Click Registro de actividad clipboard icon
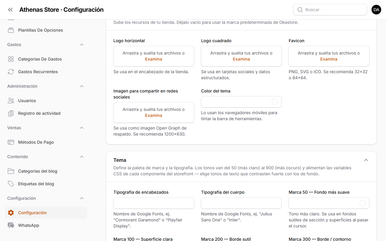This screenshot has height=241, width=386. (11, 113)
